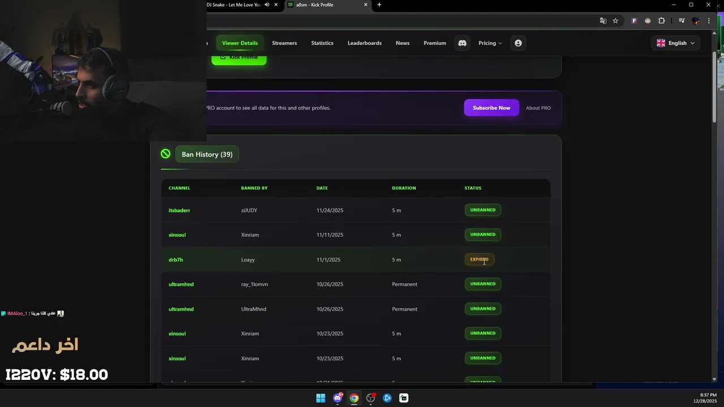
Task: Click the UK flag language icon
Action: click(661, 43)
